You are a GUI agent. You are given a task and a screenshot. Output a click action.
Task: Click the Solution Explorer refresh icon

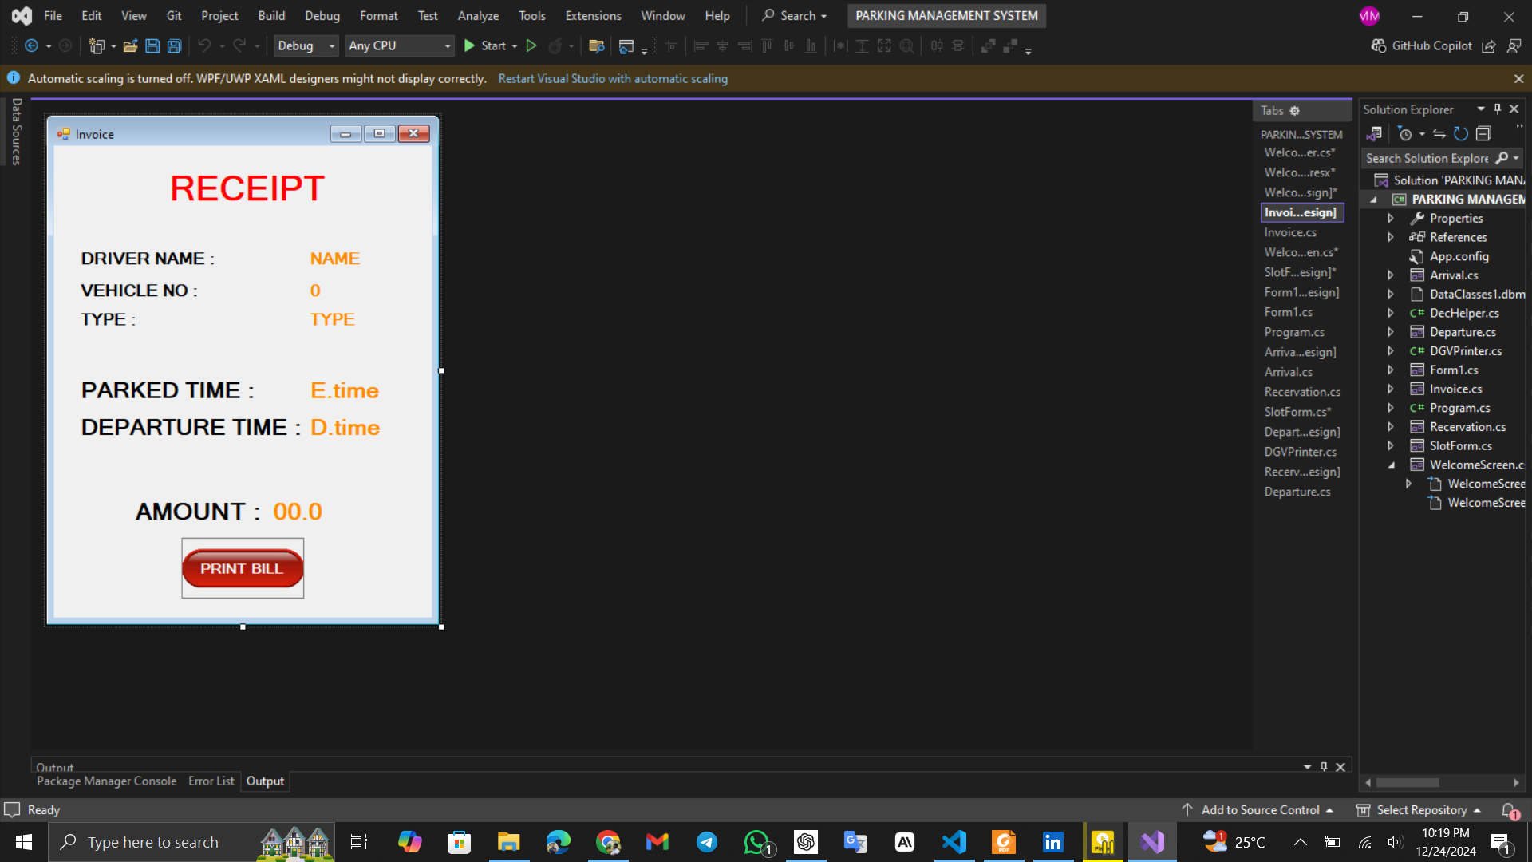(x=1461, y=134)
